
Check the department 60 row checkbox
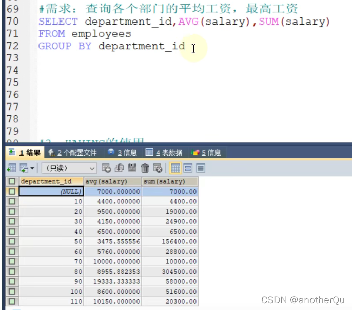tap(12, 251)
